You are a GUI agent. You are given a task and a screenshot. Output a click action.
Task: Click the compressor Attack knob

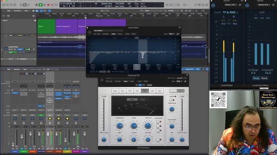pyautogui.click(x=134, y=139)
